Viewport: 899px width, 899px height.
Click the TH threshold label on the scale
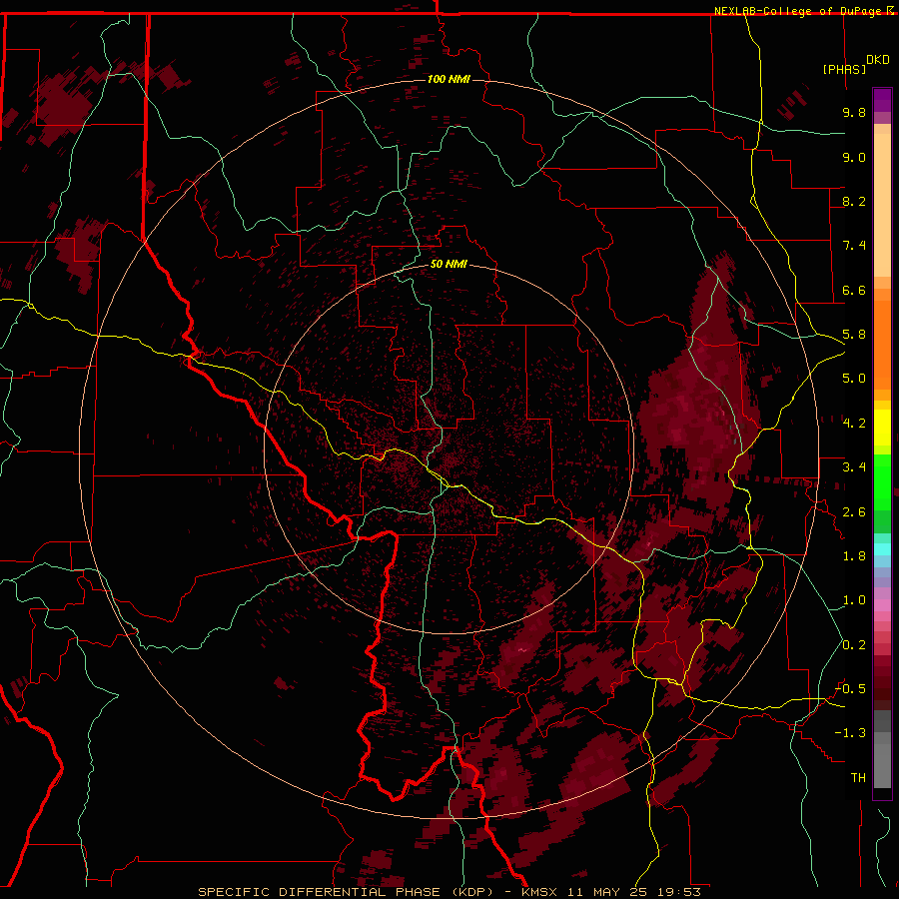click(858, 778)
